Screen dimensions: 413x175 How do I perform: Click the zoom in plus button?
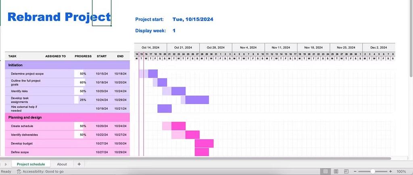pos(390,171)
